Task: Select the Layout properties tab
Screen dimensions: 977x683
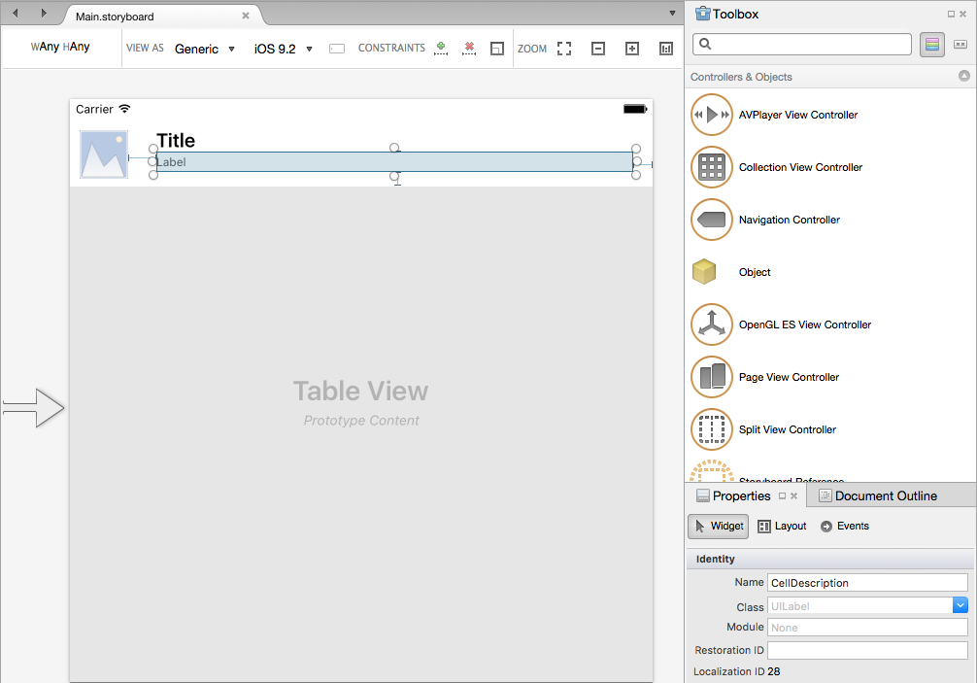Action: tap(782, 526)
